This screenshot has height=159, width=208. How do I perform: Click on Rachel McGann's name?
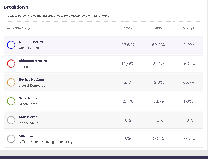[x=31, y=79]
